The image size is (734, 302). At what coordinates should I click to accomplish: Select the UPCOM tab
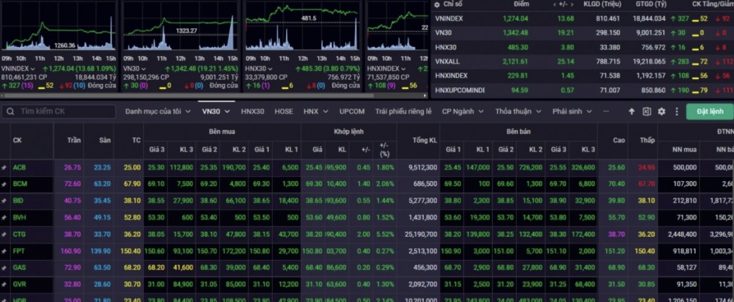pos(352,112)
